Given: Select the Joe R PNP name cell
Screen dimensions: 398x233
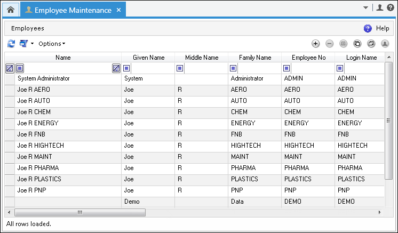Looking at the screenshot, I should tap(68, 190).
